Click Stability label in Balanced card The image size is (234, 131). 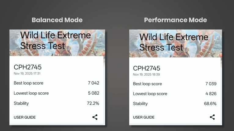coord(21,103)
